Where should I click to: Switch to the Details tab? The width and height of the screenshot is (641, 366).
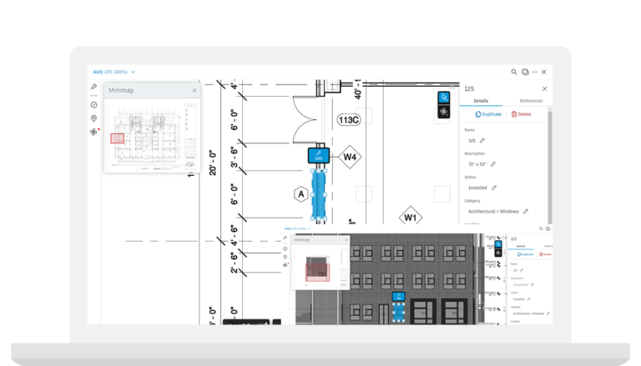point(481,101)
